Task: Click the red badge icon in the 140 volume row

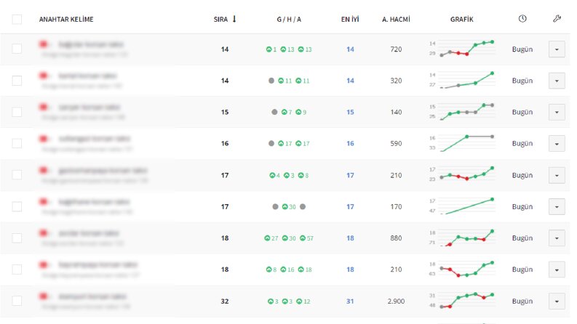Action: click(44, 107)
